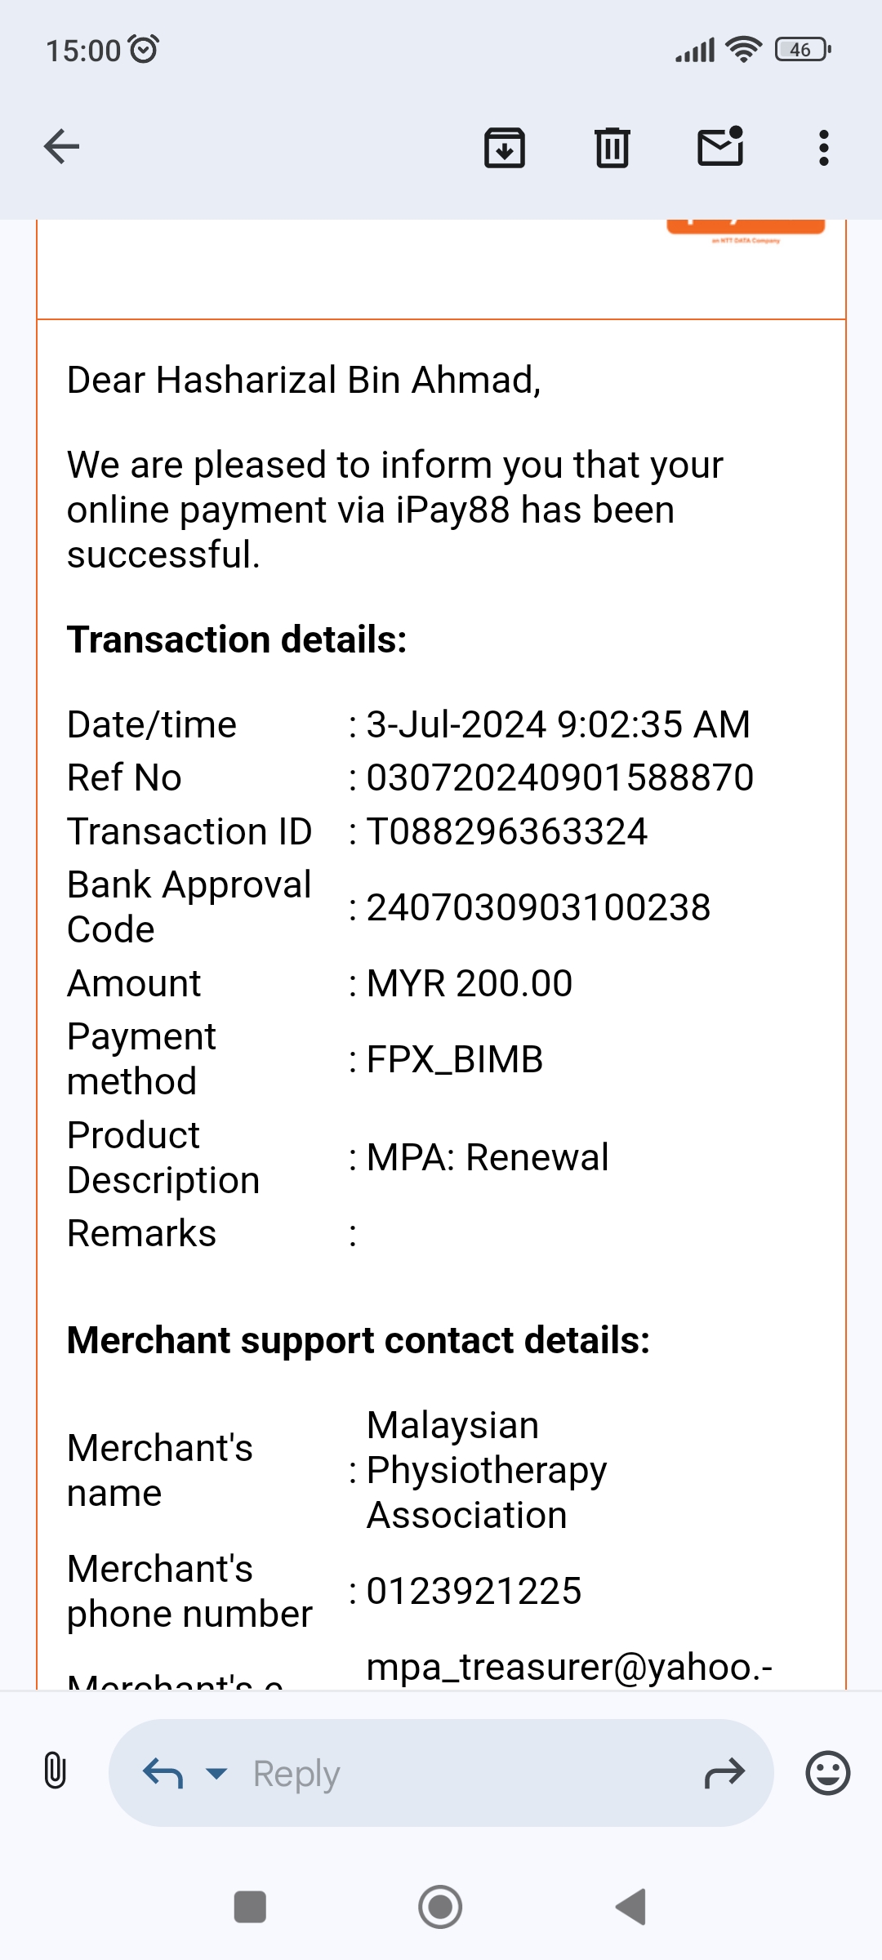Open the emoji reaction picker
Screen dimensions: 882x1960
click(827, 1773)
